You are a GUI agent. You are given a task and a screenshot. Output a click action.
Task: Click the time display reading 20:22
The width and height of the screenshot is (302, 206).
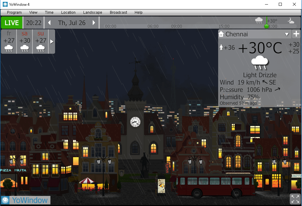[x=34, y=23]
